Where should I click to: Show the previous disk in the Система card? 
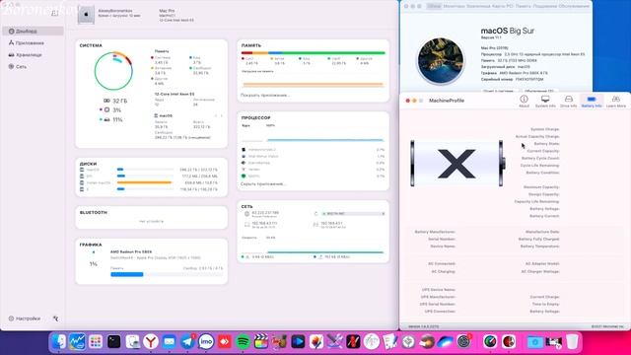pyautogui.click(x=216, y=116)
